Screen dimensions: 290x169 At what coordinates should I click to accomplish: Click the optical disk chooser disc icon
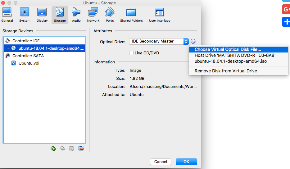tap(193, 41)
